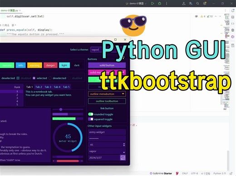Click the red horizontal scrollbar thumb

point(68,161)
